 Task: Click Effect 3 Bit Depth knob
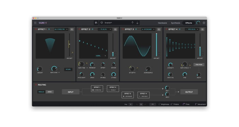[132, 69]
